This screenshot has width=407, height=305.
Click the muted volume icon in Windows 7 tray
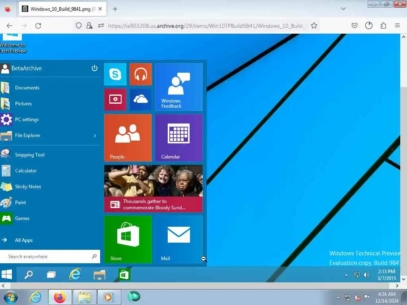coord(357,297)
